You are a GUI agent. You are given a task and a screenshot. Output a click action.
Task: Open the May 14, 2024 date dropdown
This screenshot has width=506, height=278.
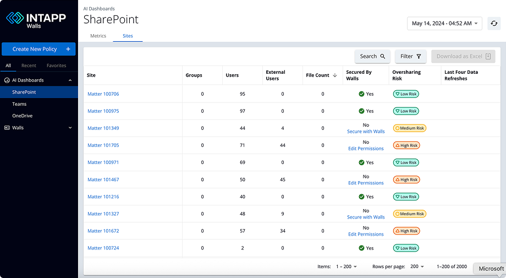[x=444, y=23]
